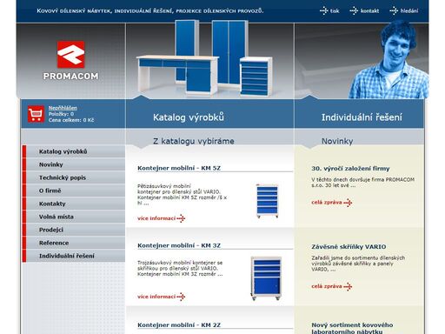Open Kontejner mobilní - KM 2Z title
This screenshot has height=334, width=445.
click(179, 324)
